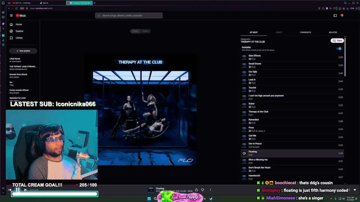Open the Windows Start menu
Image resolution: width=360 pixels, height=202 pixels.
pyautogui.click(x=149, y=199)
